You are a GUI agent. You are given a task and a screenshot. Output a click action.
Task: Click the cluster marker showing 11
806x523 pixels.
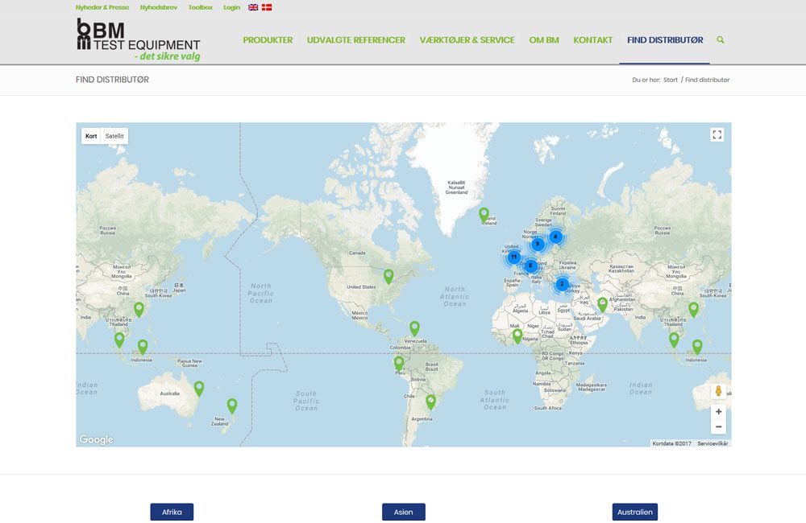coord(513,257)
